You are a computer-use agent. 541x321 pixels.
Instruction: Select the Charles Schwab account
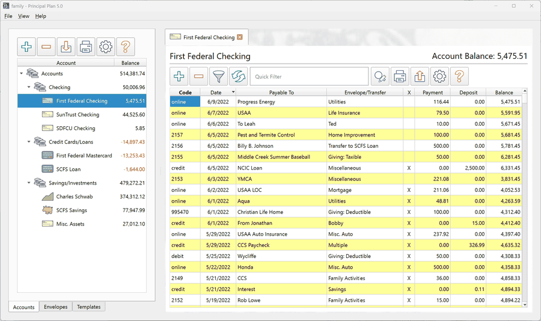coord(82,197)
